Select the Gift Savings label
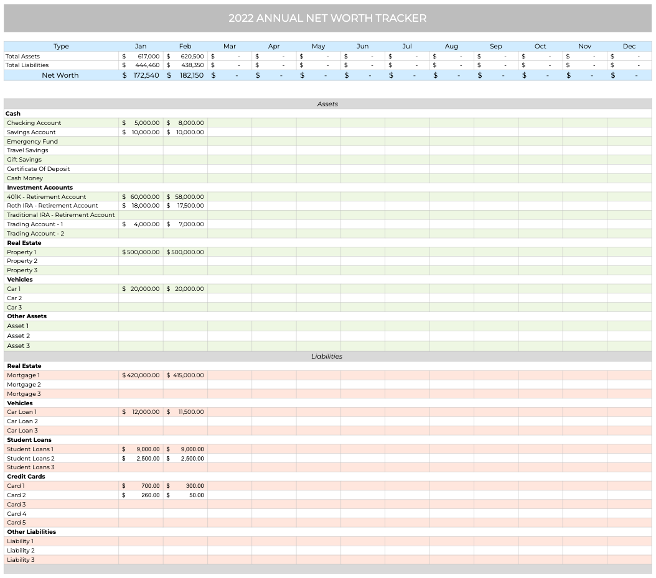 (24, 160)
